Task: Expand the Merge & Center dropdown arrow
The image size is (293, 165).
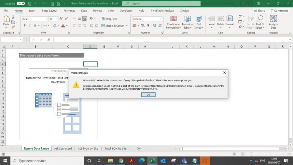Action: coord(127,26)
